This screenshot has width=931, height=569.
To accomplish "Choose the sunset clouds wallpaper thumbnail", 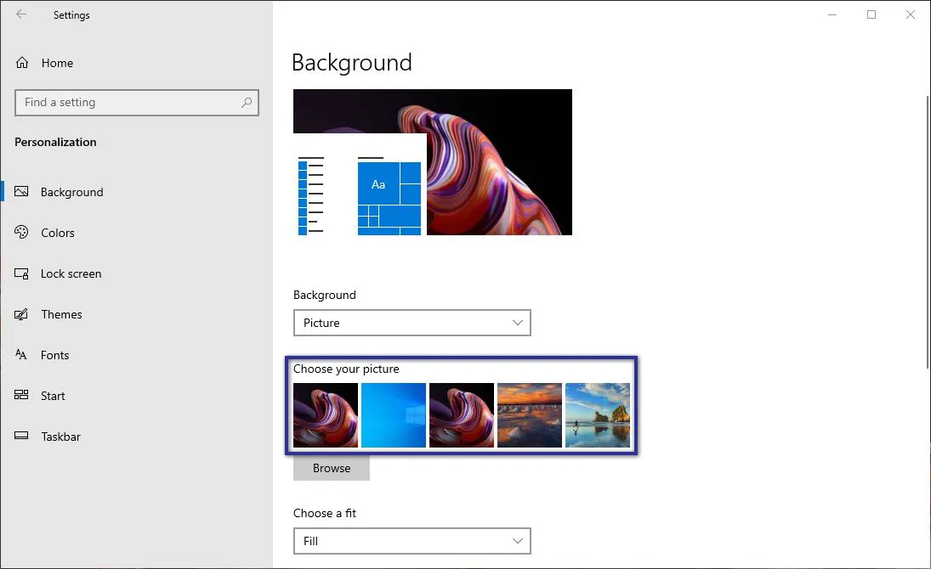I will (529, 415).
